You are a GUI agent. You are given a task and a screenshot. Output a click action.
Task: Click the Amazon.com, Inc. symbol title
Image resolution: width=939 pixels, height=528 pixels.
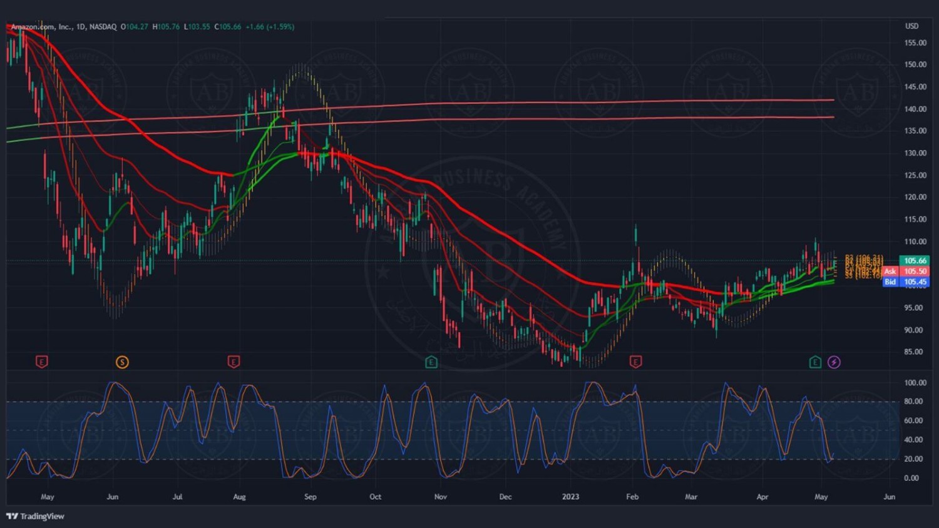pyautogui.click(x=41, y=27)
